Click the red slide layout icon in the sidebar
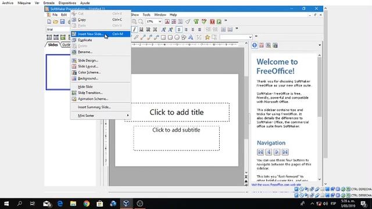This screenshot has height=209, width=372. (x=262, y=45)
